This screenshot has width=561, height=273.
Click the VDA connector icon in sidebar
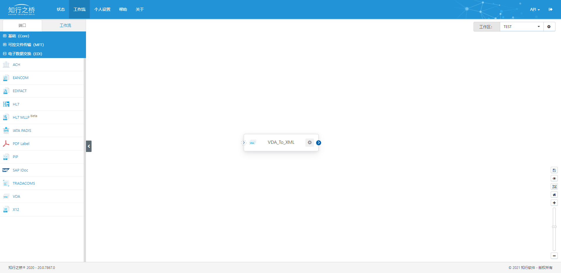(6, 196)
